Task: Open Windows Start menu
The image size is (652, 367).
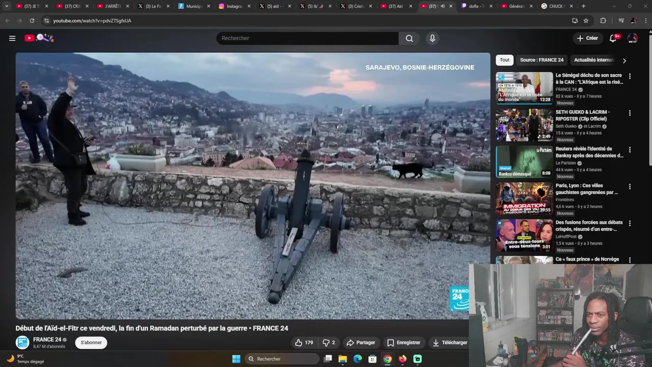Action: click(x=236, y=359)
